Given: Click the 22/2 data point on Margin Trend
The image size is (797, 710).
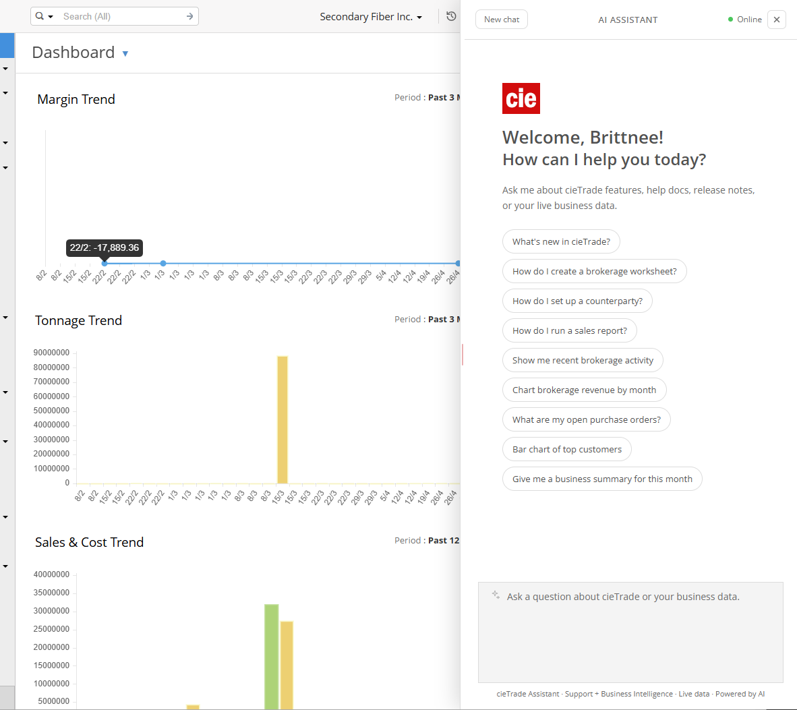Looking at the screenshot, I should click(x=105, y=263).
